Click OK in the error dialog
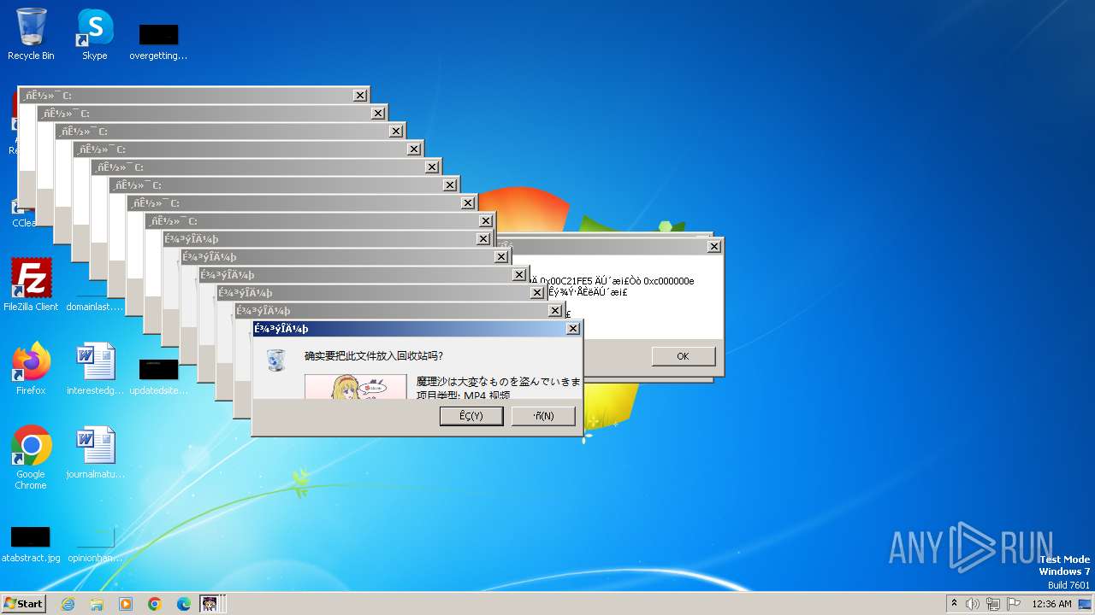Screen dimensions: 1095x615 click(683, 356)
